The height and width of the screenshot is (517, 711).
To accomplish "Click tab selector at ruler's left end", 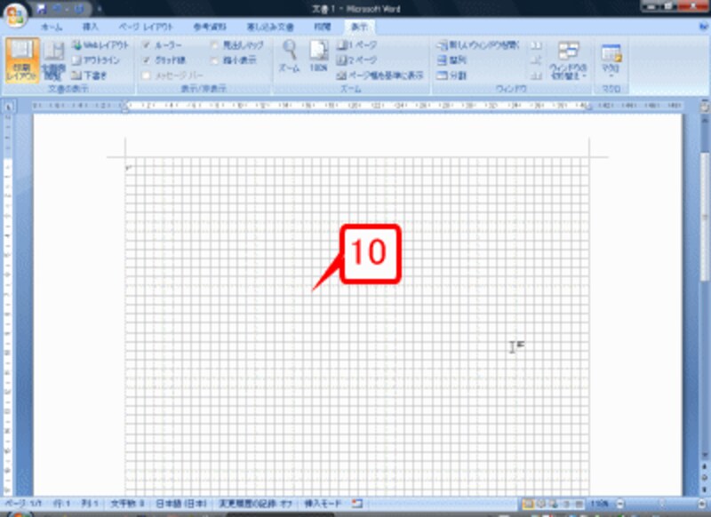I will coord(9,107).
